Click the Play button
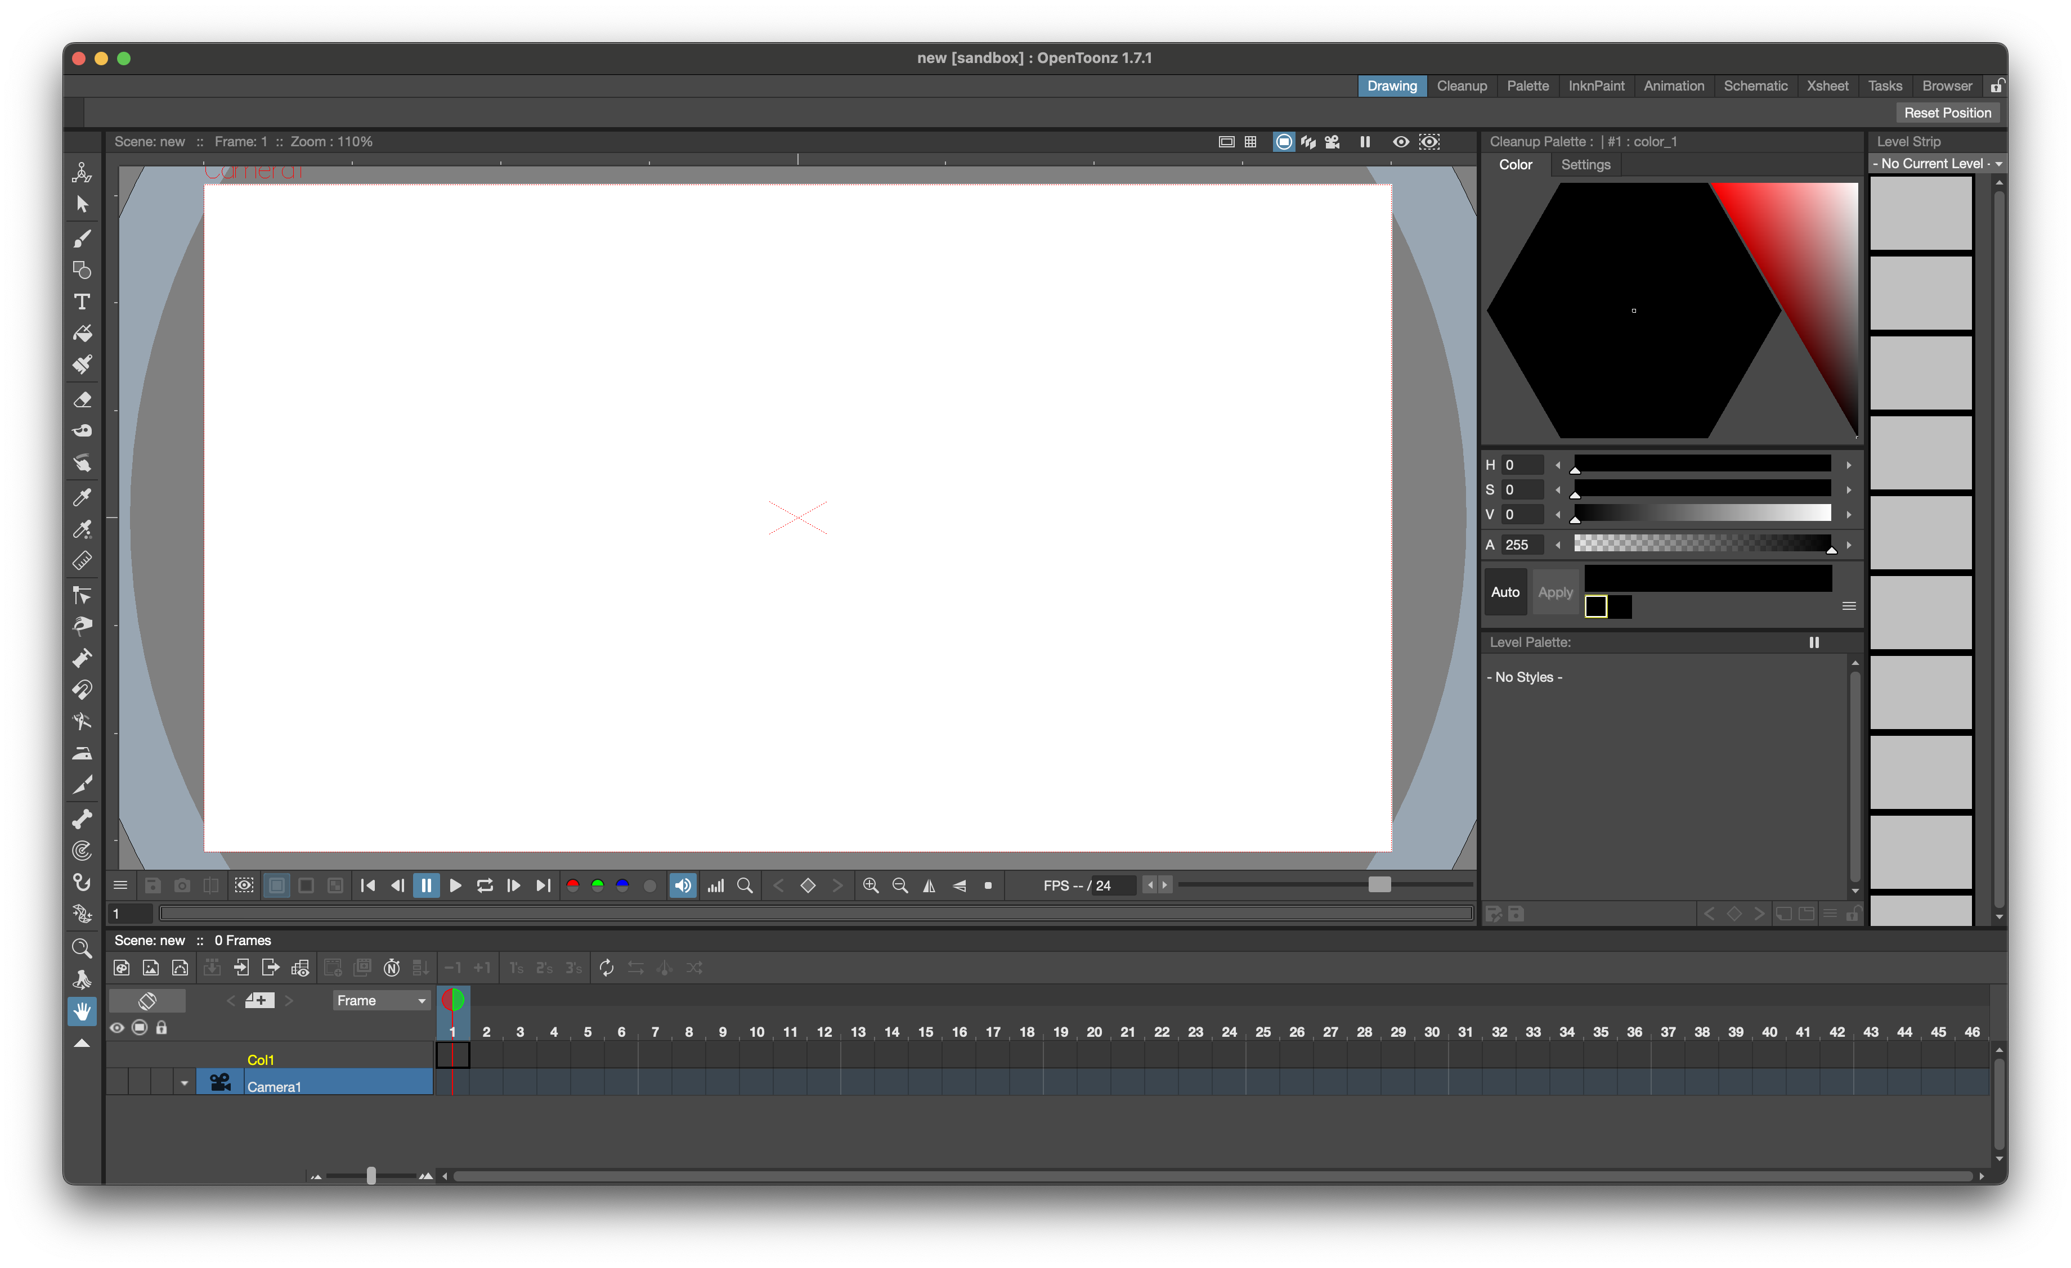This screenshot has width=2071, height=1268. pyautogui.click(x=455, y=885)
